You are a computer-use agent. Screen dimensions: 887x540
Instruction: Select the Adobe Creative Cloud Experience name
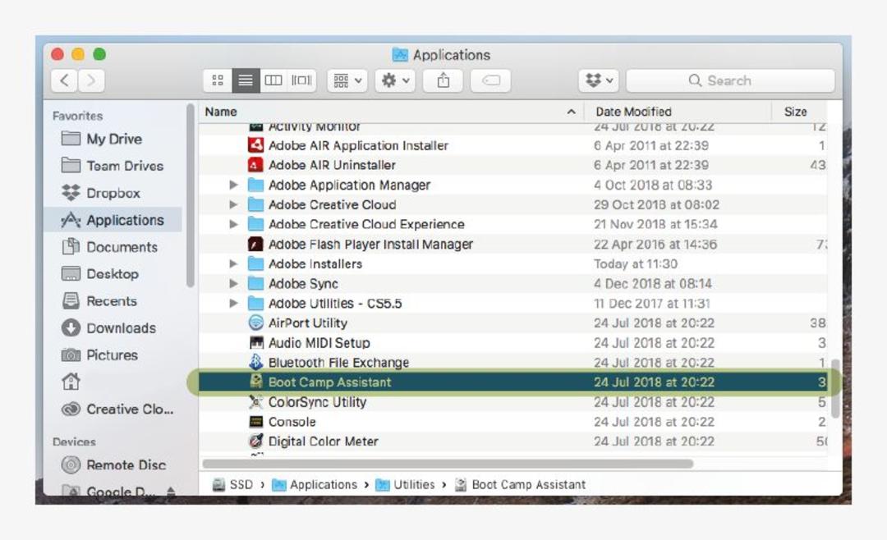(366, 225)
